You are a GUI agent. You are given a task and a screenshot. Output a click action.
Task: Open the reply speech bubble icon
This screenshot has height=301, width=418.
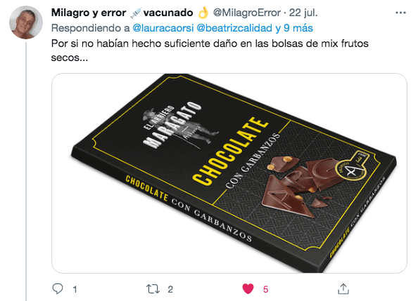click(58, 288)
